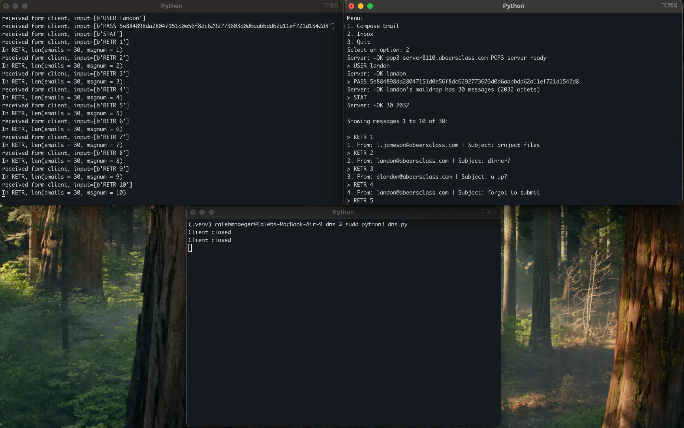Image resolution: width=684 pixels, height=428 pixels.
Task: Click the "> STAT" command line
Action: (357, 97)
